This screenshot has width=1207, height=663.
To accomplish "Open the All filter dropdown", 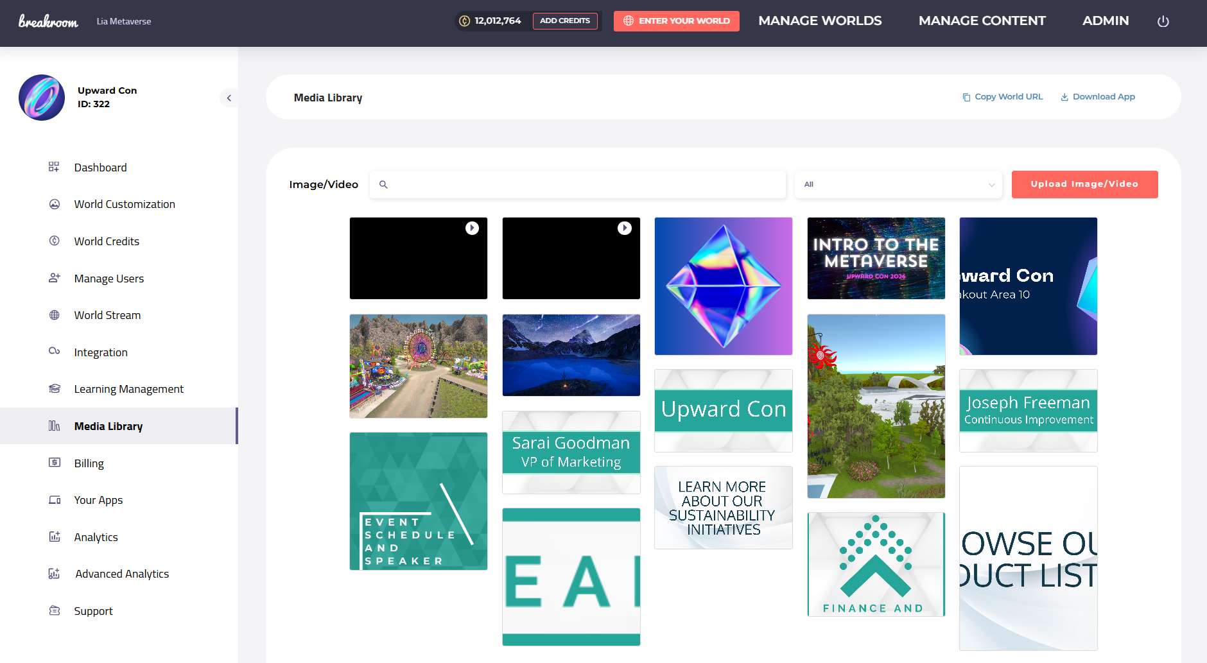I will pyautogui.click(x=898, y=184).
